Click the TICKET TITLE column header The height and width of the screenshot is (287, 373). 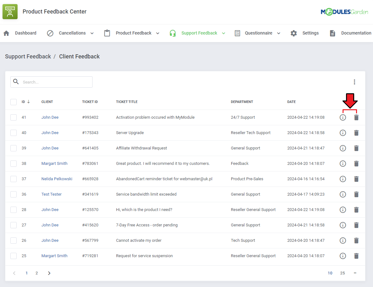coord(126,102)
